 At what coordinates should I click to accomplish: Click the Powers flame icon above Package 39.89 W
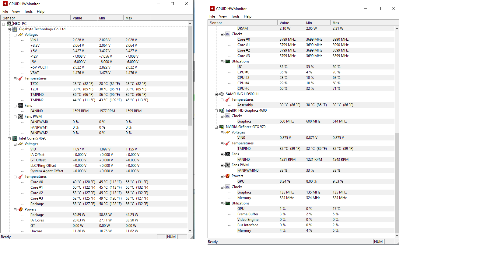[21, 209]
